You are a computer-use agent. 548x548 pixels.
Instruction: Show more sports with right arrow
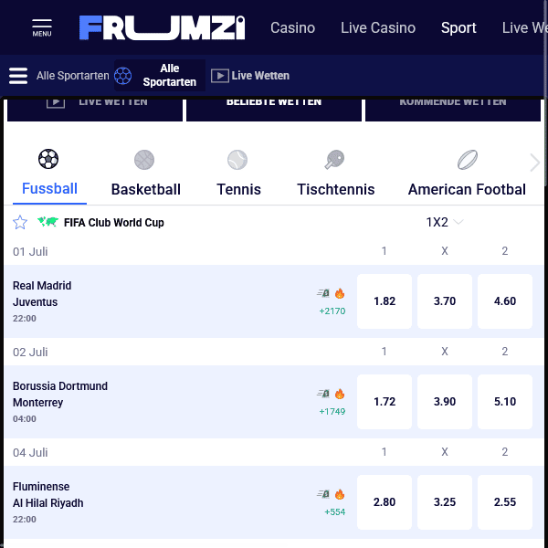coord(534,163)
